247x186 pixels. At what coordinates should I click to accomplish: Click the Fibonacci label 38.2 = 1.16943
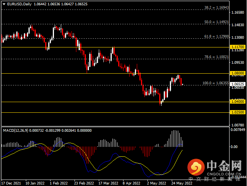(217, 7)
